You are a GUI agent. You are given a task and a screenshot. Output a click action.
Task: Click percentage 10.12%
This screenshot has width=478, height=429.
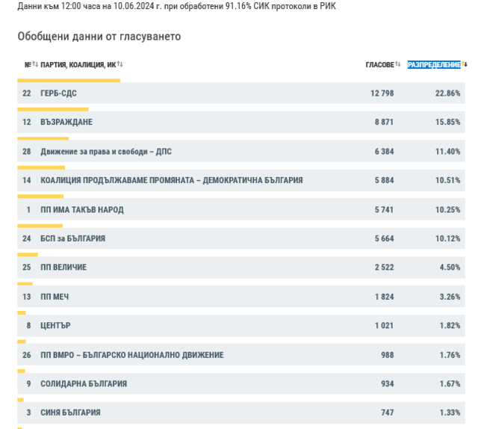(447, 238)
